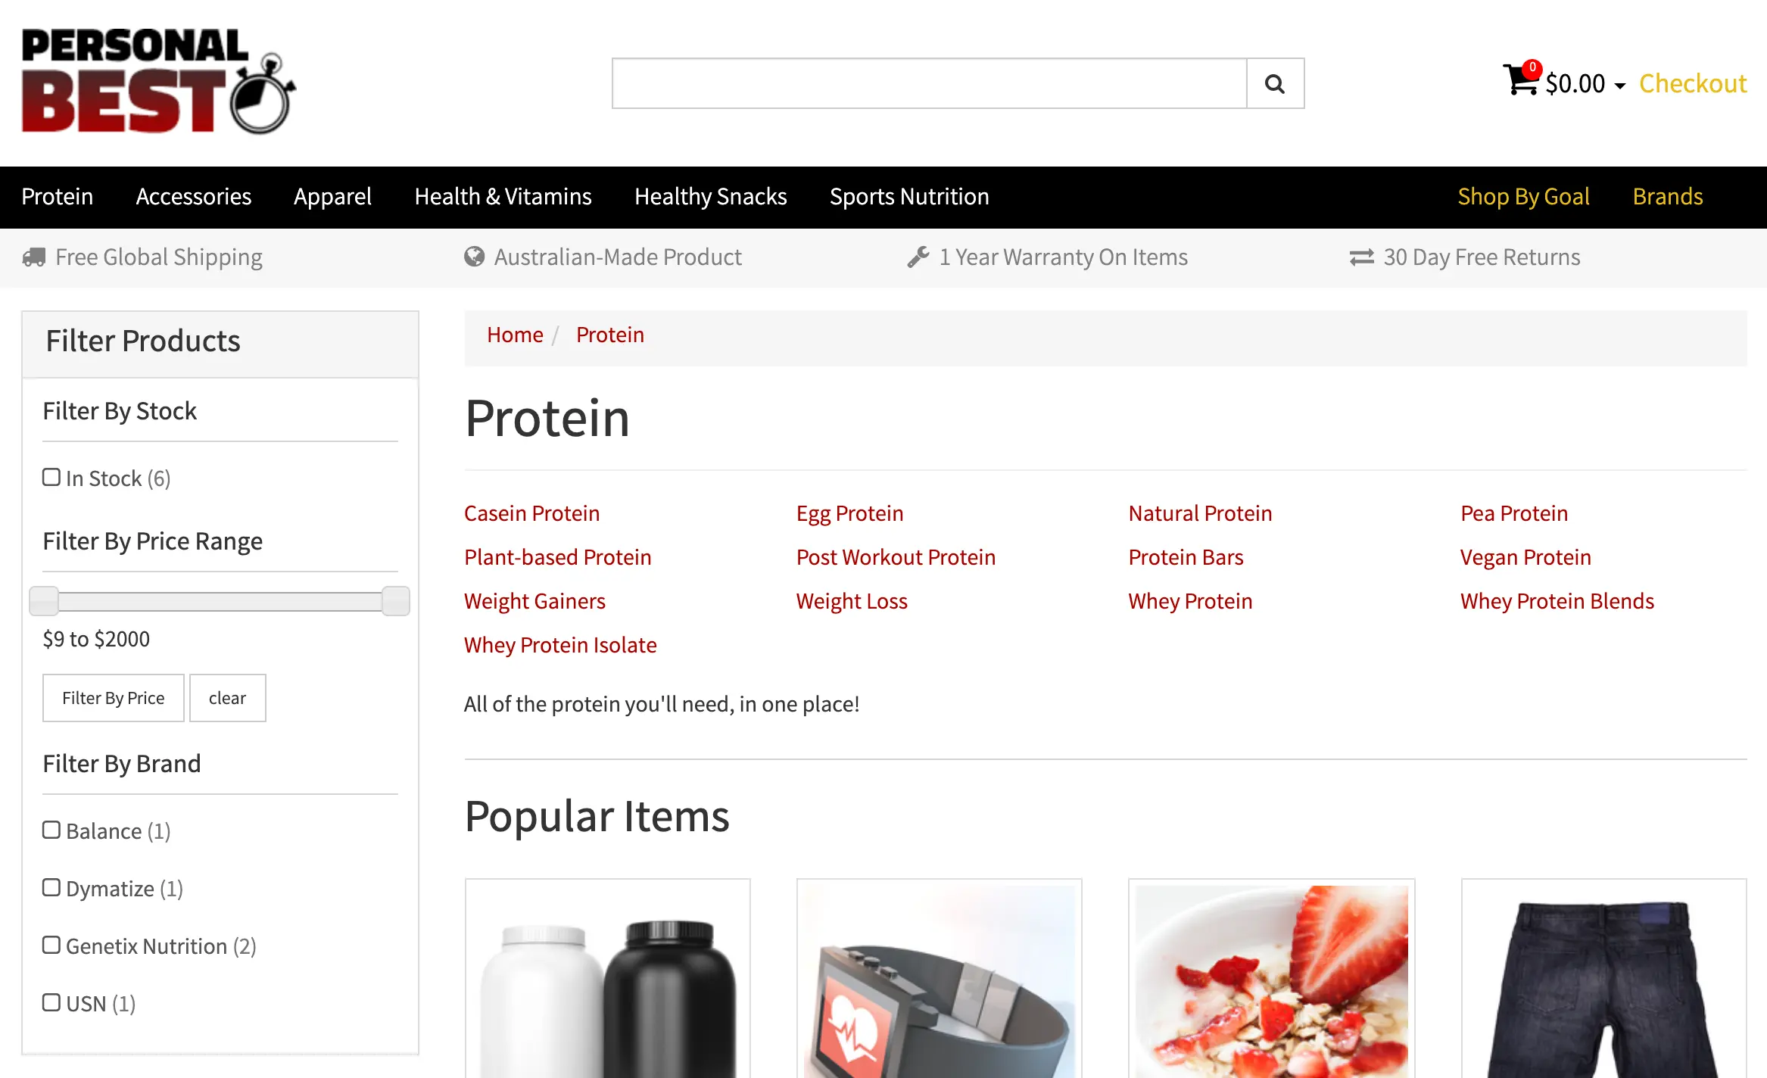Toggle the In Stock checkbox filter
The image size is (1767, 1078).
51,477
